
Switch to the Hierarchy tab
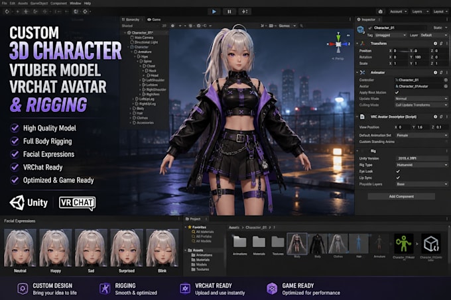pos(131,19)
